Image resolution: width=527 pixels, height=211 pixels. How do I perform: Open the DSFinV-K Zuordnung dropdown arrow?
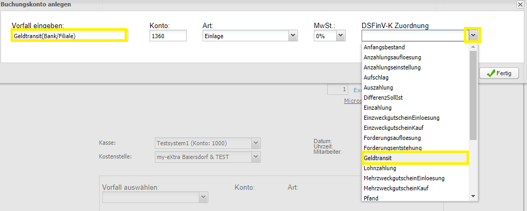(x=473, y=36)
